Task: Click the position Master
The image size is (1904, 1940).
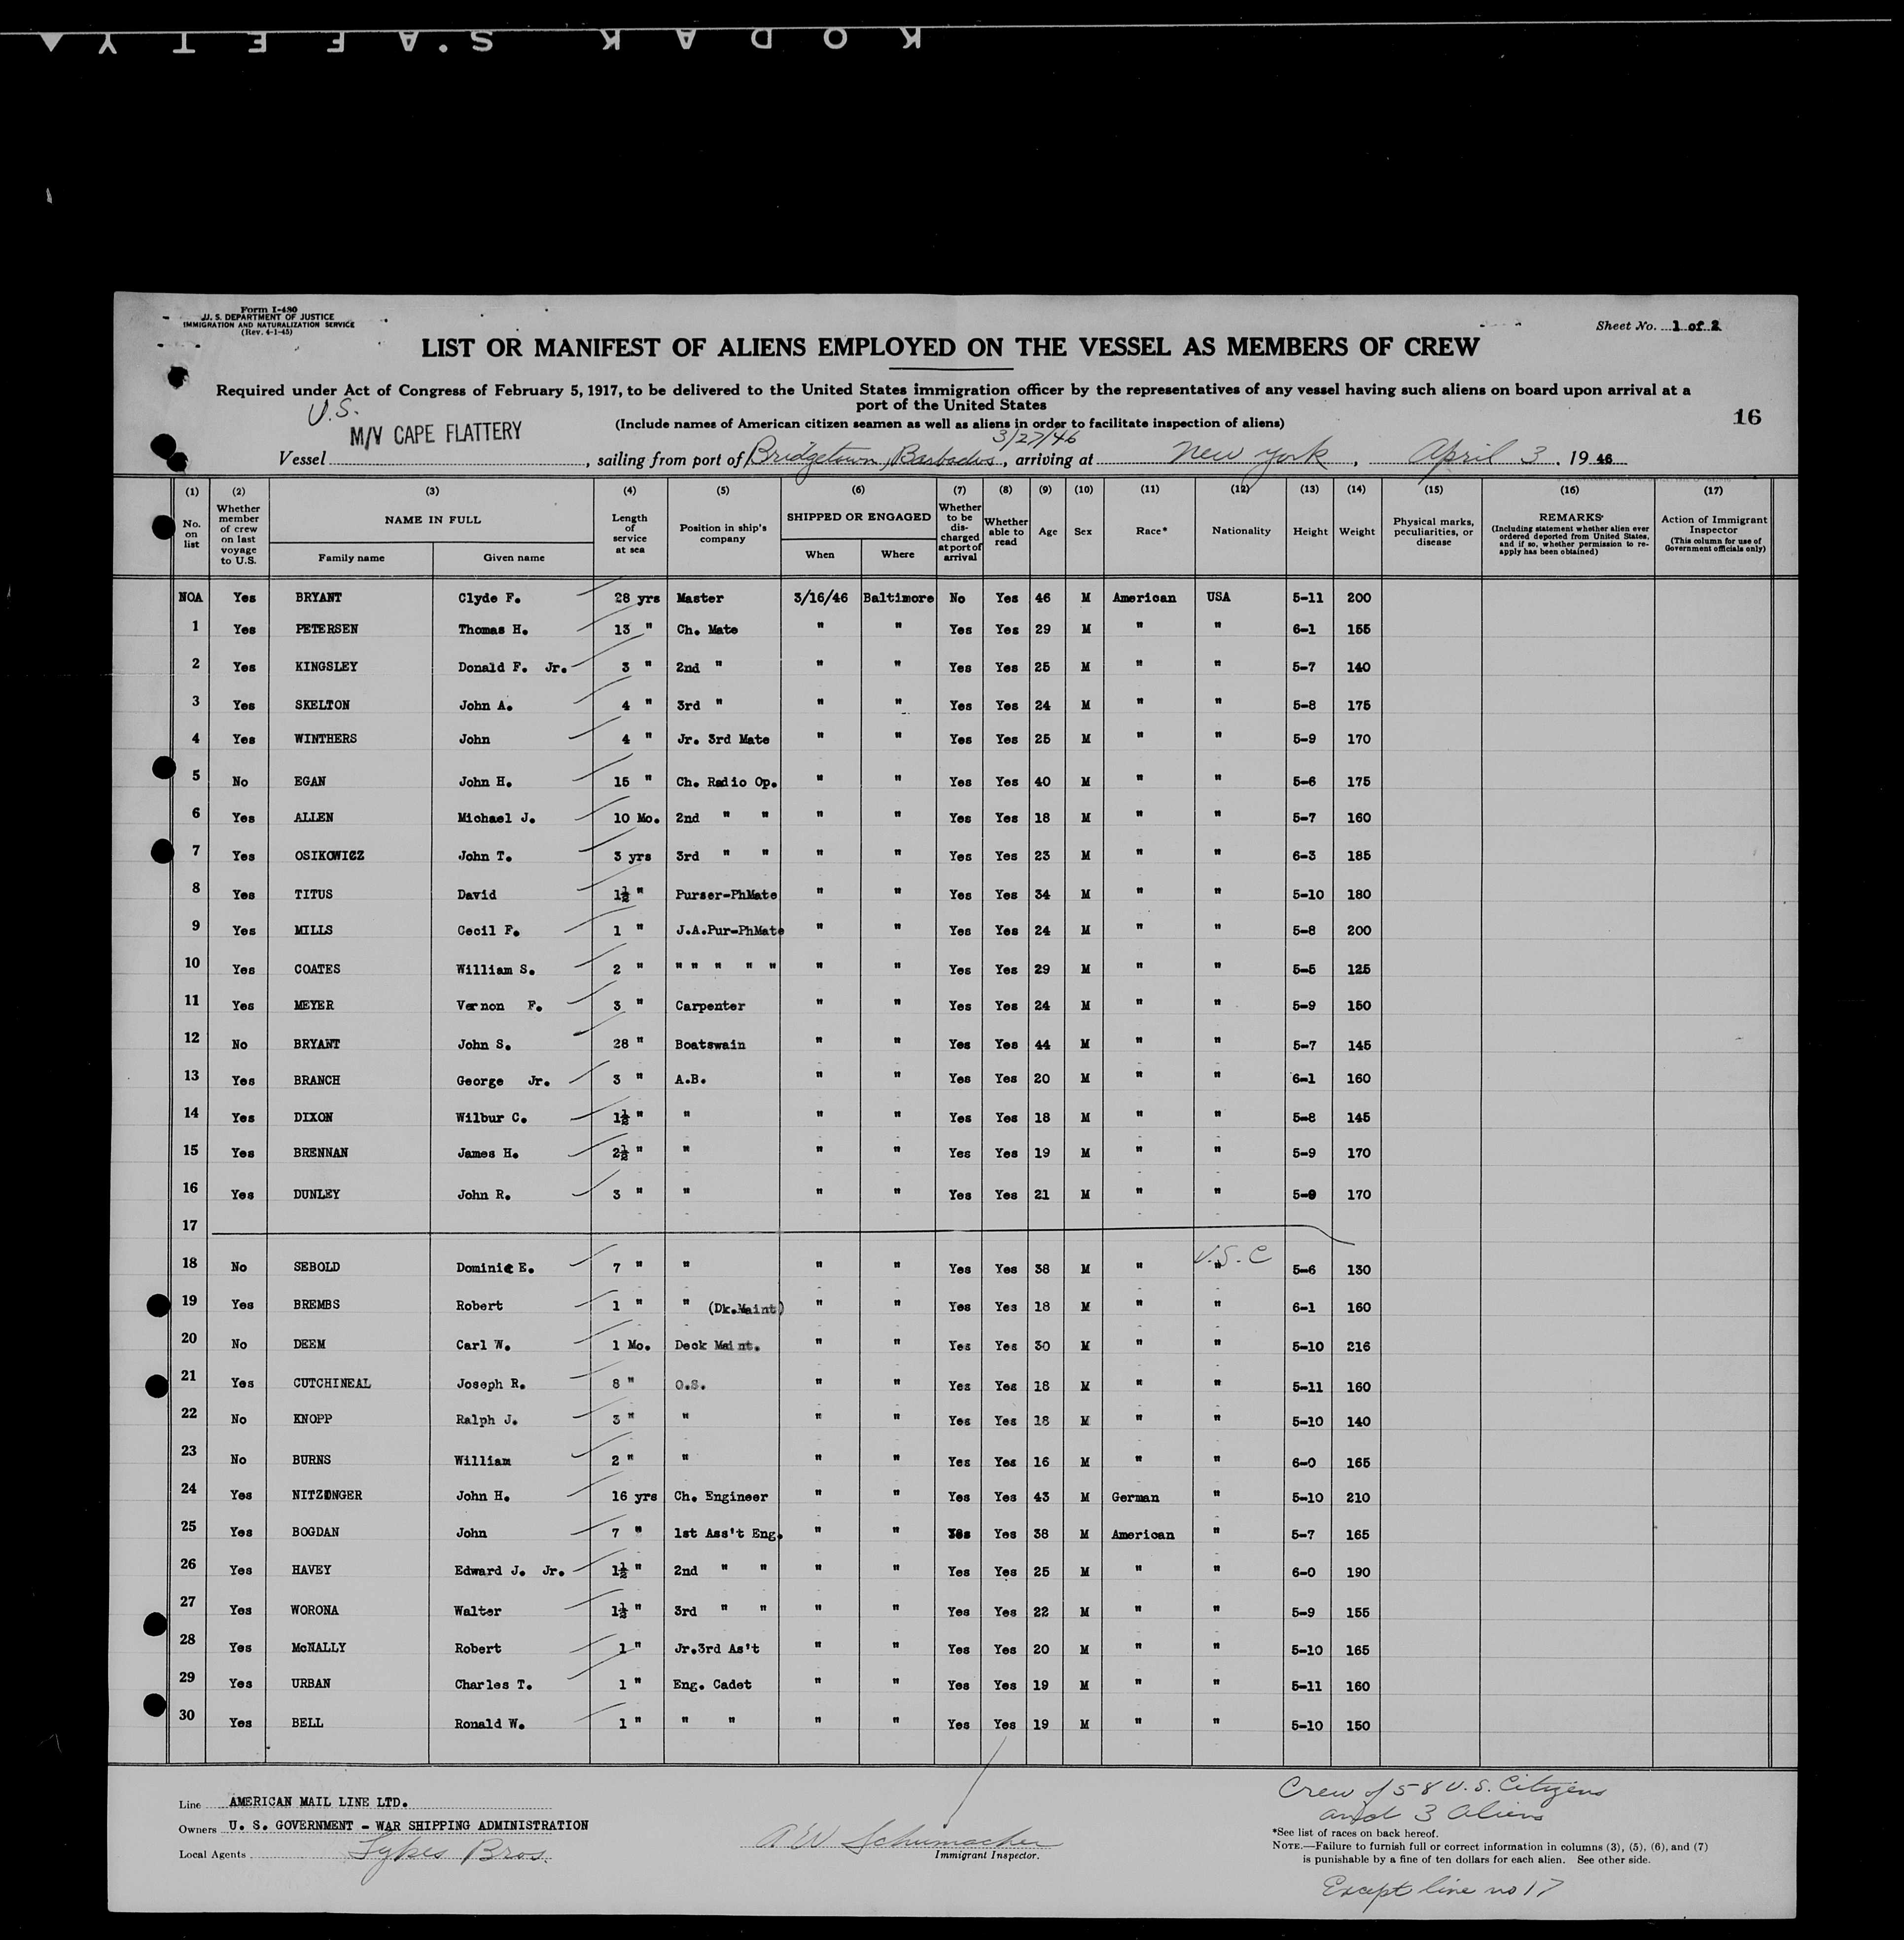Action: 700,598
